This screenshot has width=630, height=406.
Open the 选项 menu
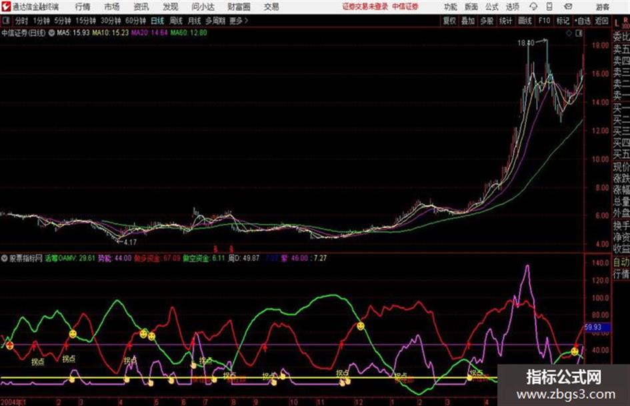coord(513,7)
